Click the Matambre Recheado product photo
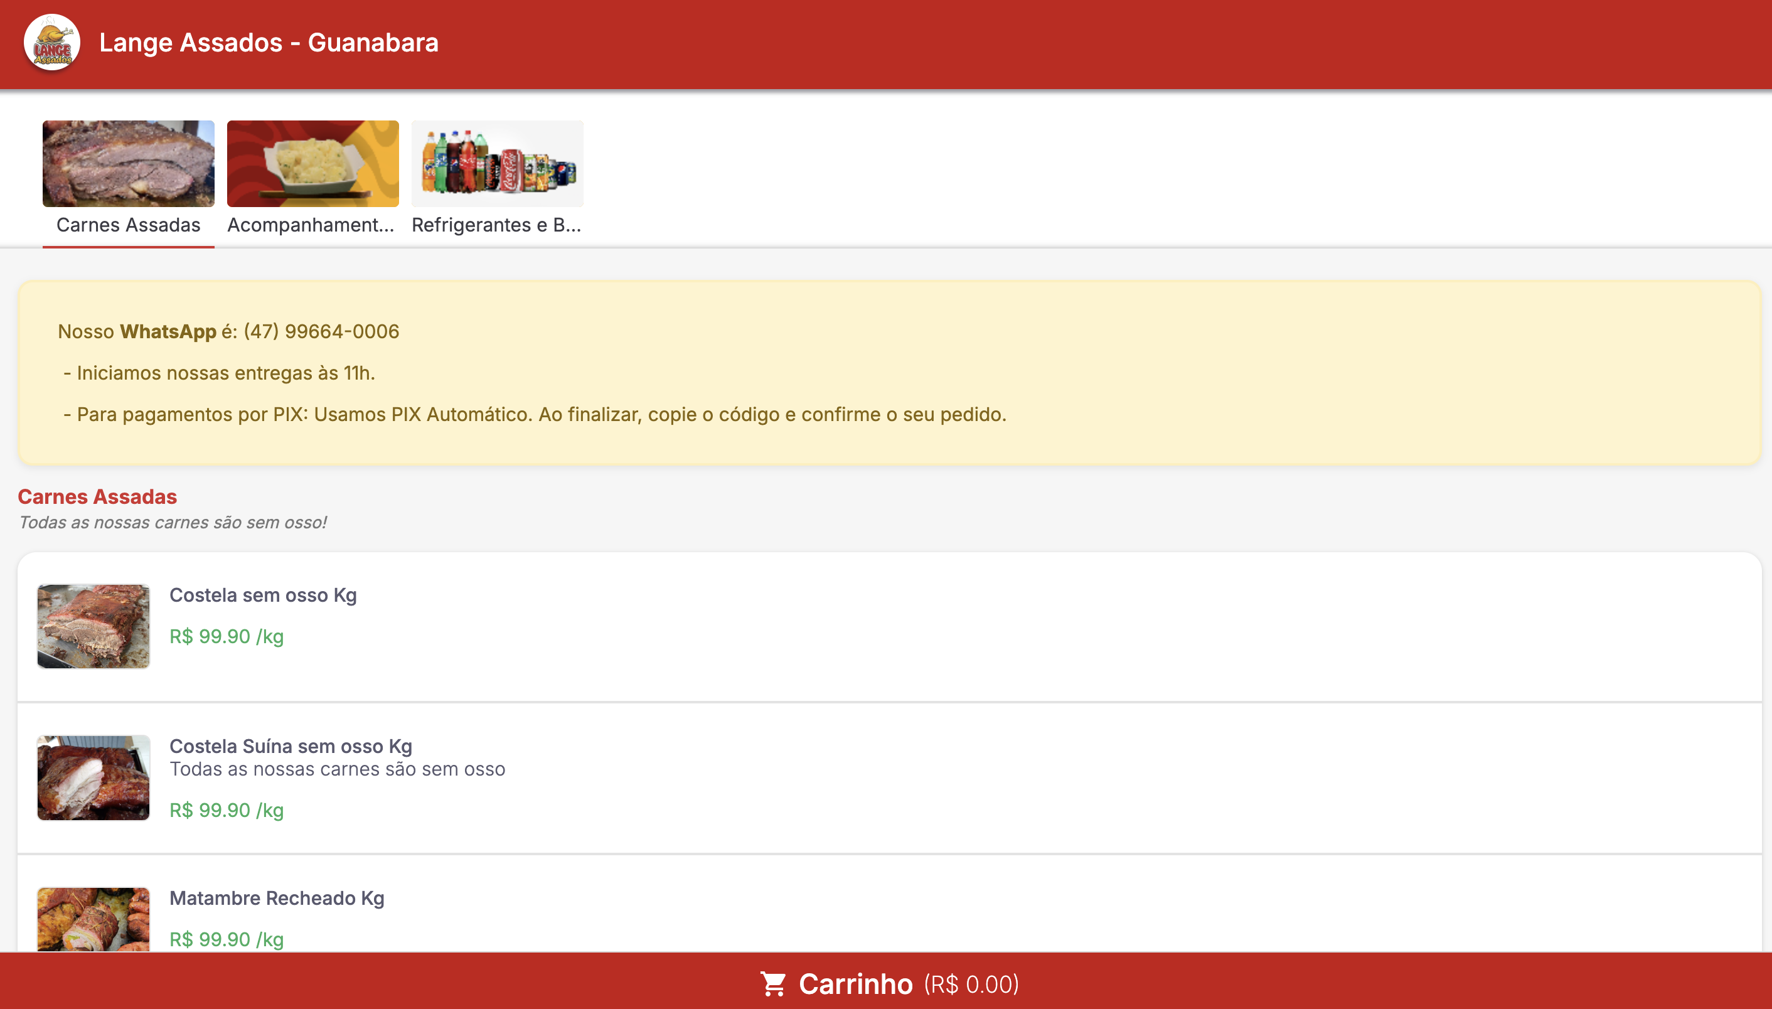Screen dimensions: 1772x1009 pos(93,919)
